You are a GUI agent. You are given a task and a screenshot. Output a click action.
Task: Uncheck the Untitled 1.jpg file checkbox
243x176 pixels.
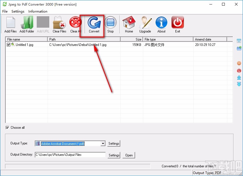pos(8,44)
